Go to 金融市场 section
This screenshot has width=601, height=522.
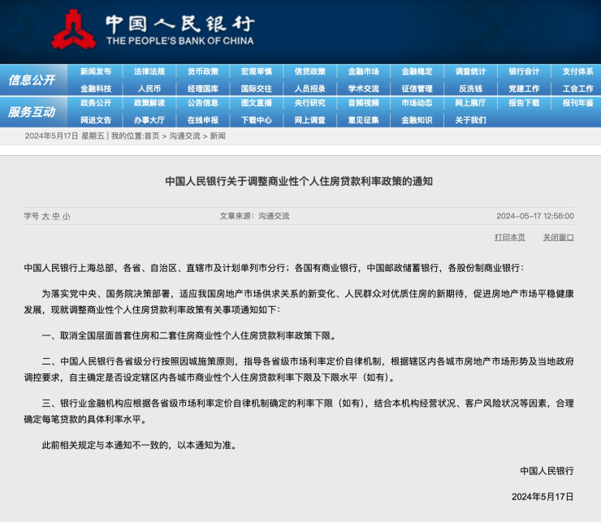tap(363, 71)
